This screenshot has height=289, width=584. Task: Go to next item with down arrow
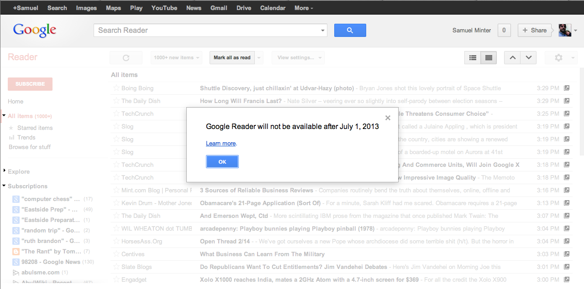(x=528, y=58)
